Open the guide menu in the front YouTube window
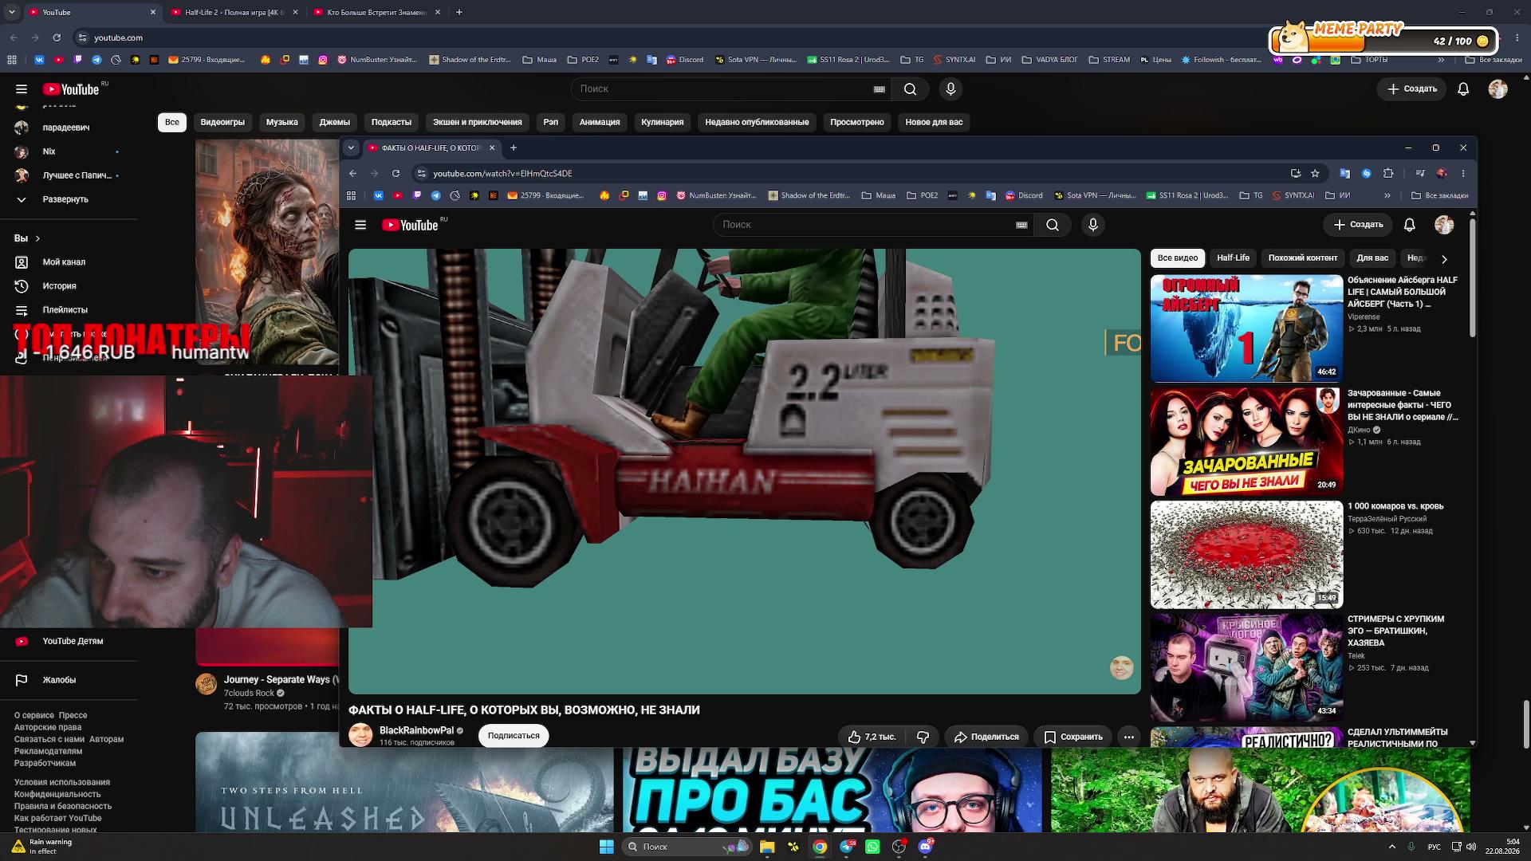The height and width of the screenshot is (861, 1531). pos(360,225)
